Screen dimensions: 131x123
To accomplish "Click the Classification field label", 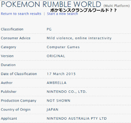I will click(x=12, y=29).
